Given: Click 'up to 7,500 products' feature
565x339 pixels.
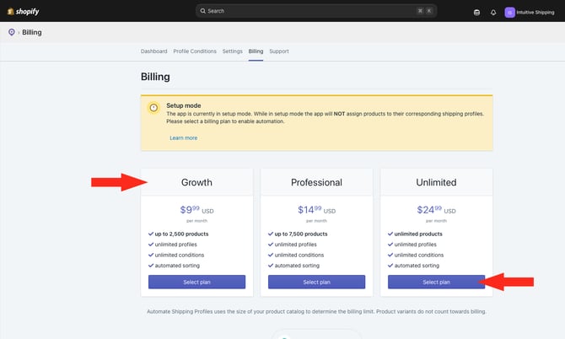Looking at the screenshot, I should pyautogui.click(x=301, y=234).
